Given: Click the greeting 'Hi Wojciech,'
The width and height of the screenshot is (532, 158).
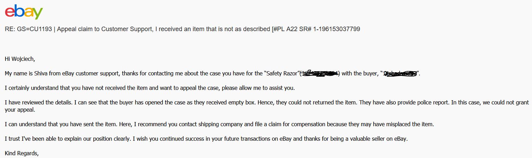Looking at the screenshot, I should [20, 59].
